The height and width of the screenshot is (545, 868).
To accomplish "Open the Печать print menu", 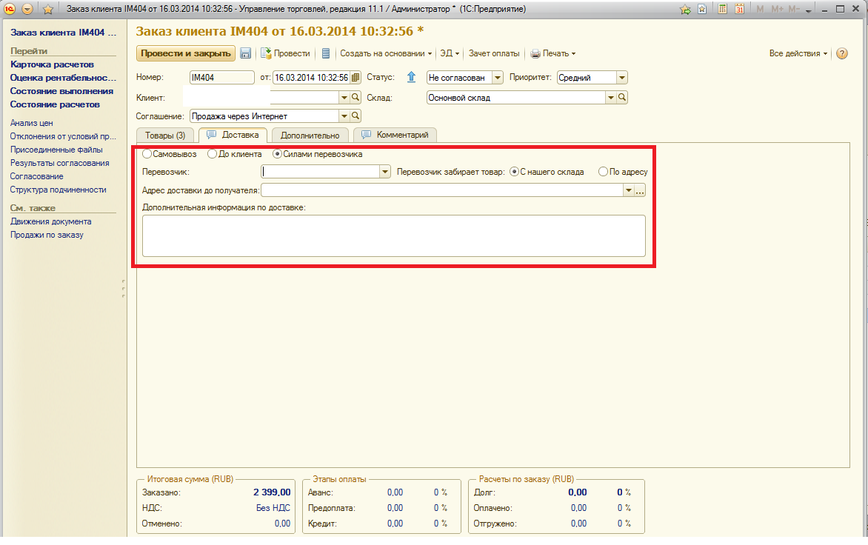I will click(x=553, y=53).
